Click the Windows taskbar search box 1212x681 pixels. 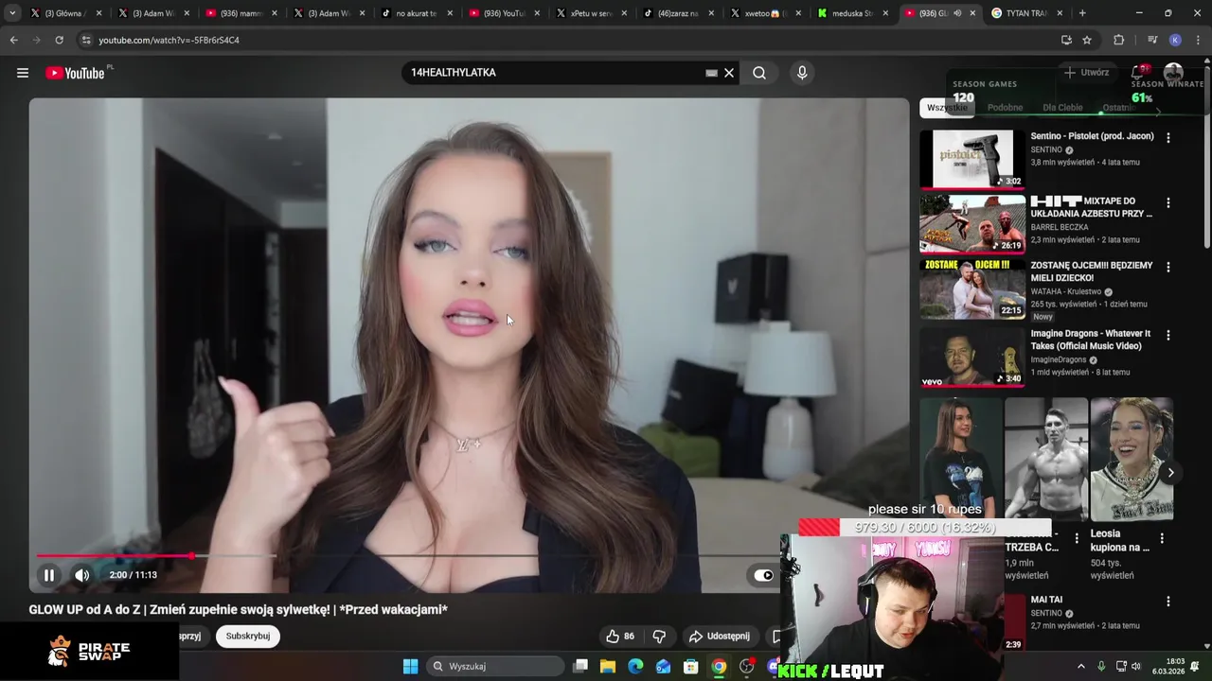tap(494, 667)
